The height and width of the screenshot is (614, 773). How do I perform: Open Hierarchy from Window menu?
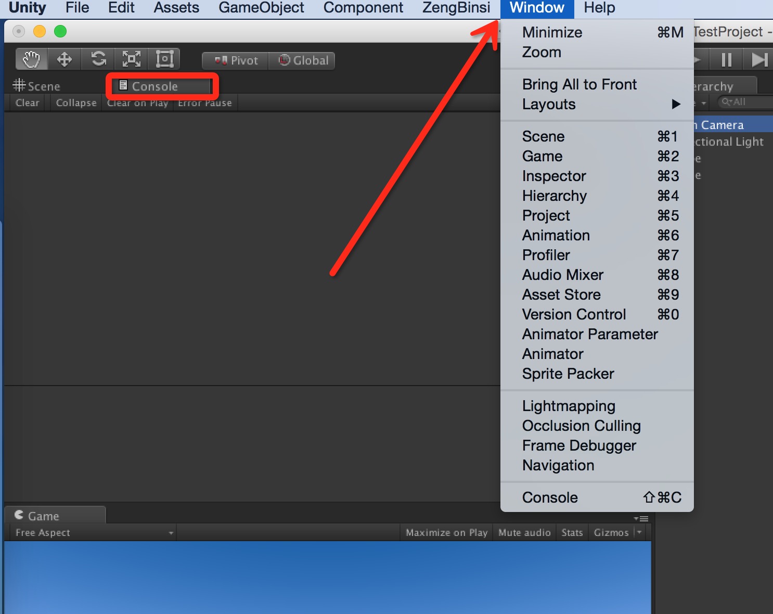597,196
